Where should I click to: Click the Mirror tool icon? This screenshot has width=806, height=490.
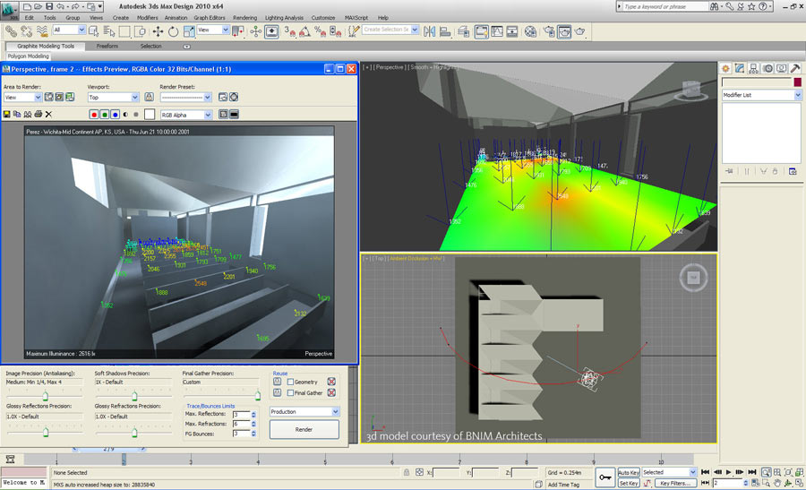pos(429,30)
